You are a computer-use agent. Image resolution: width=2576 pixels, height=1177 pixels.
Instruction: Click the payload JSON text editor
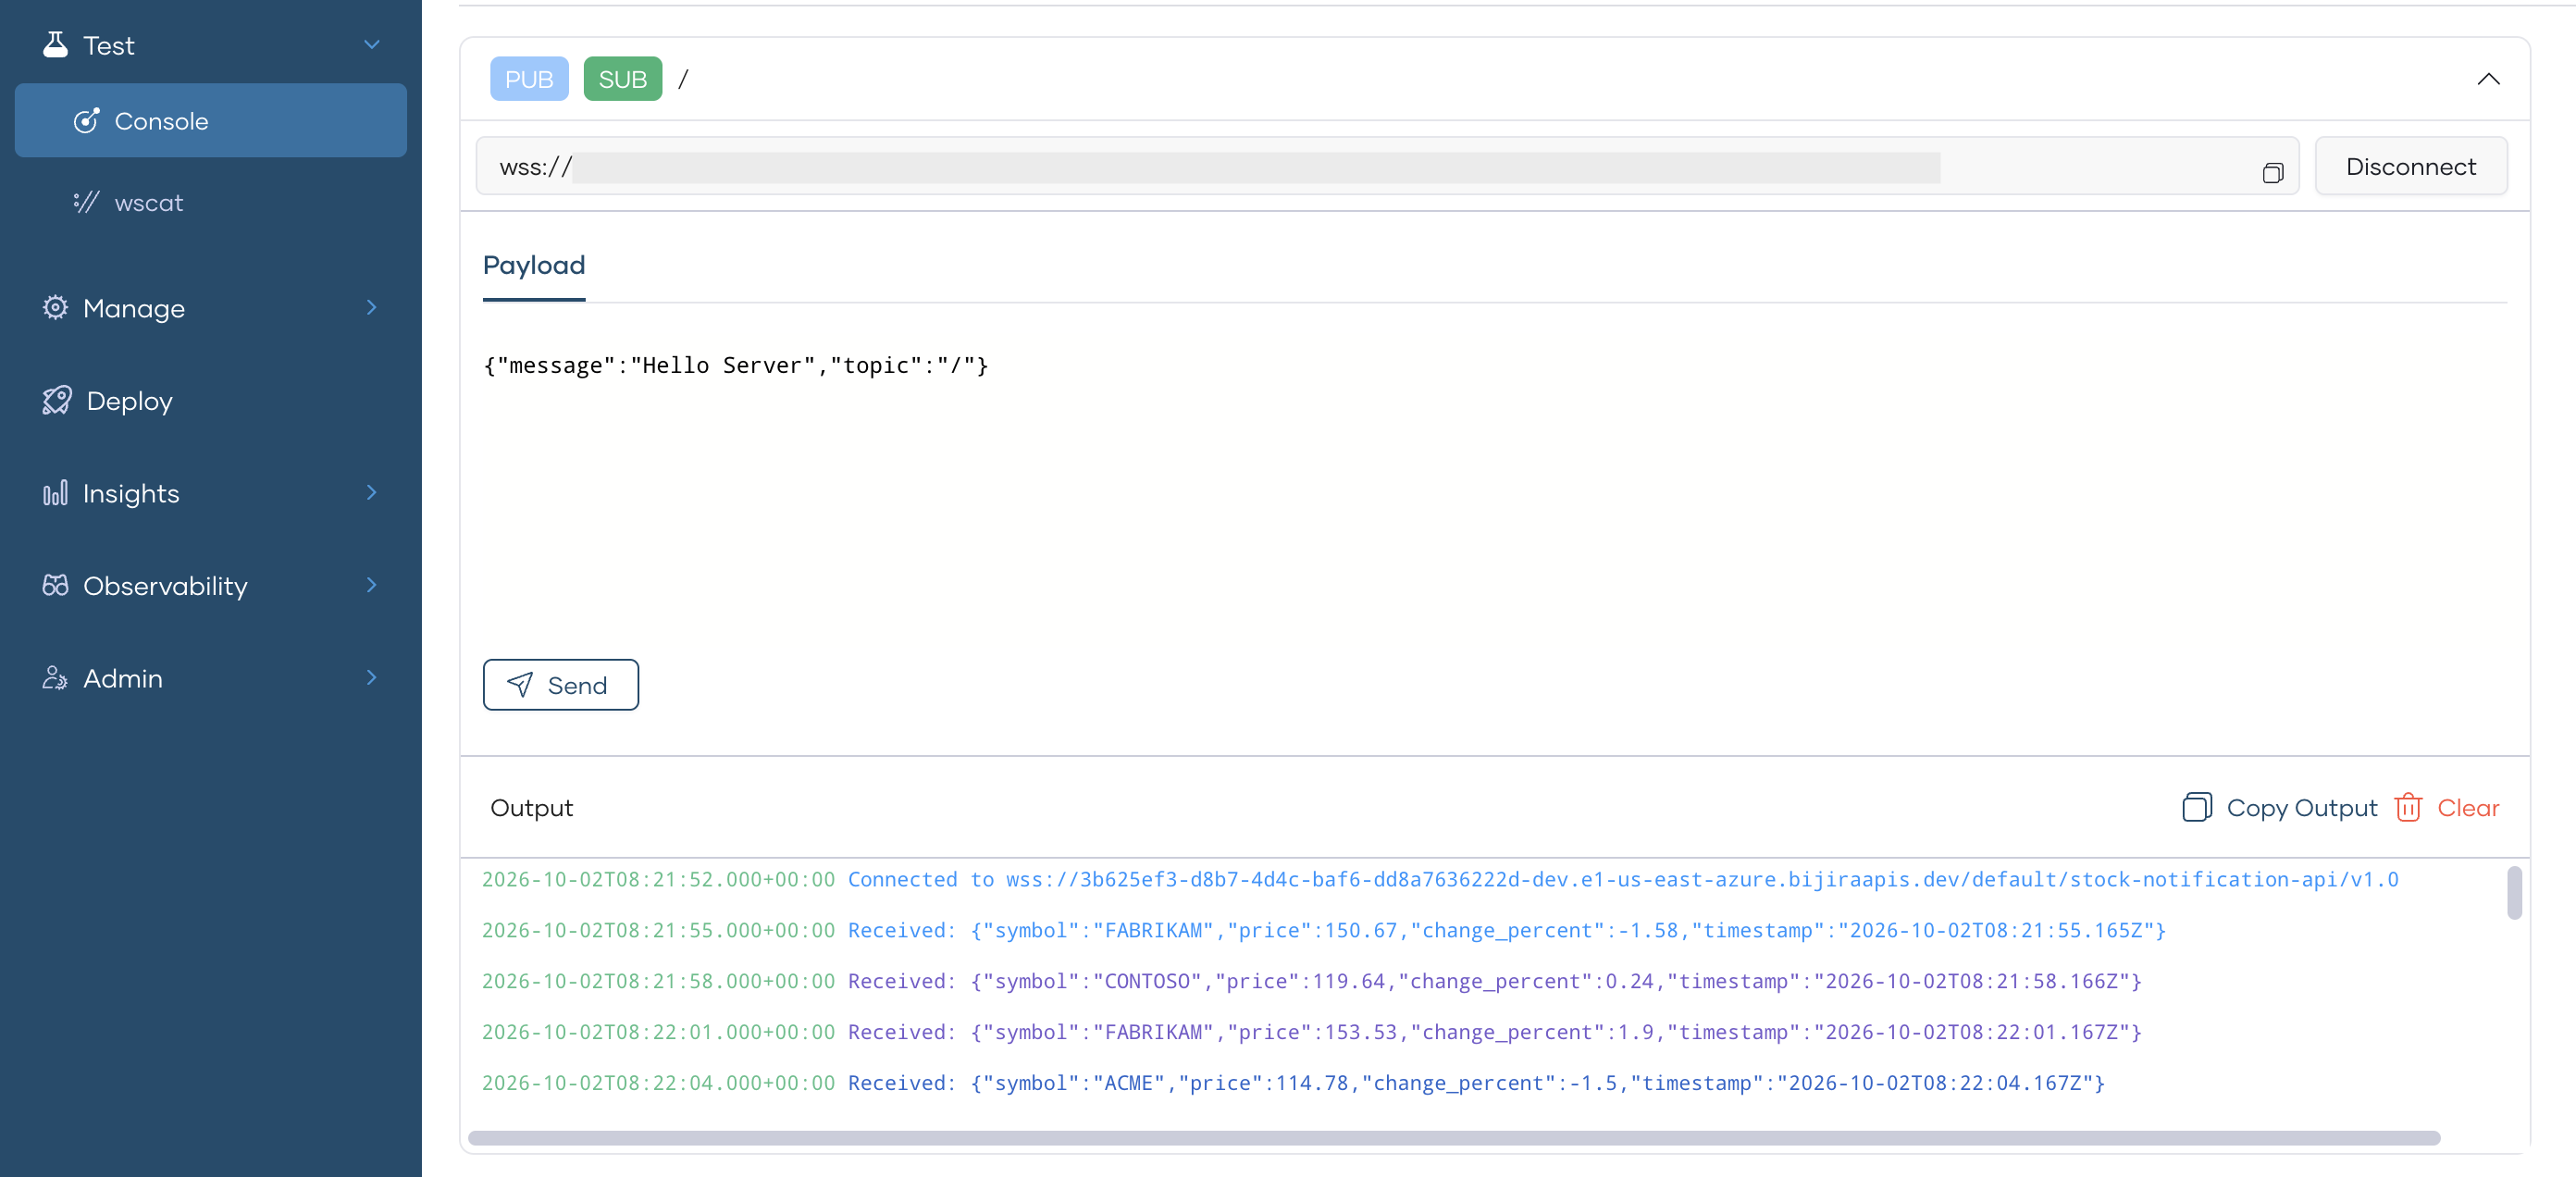coord(1494,480)
